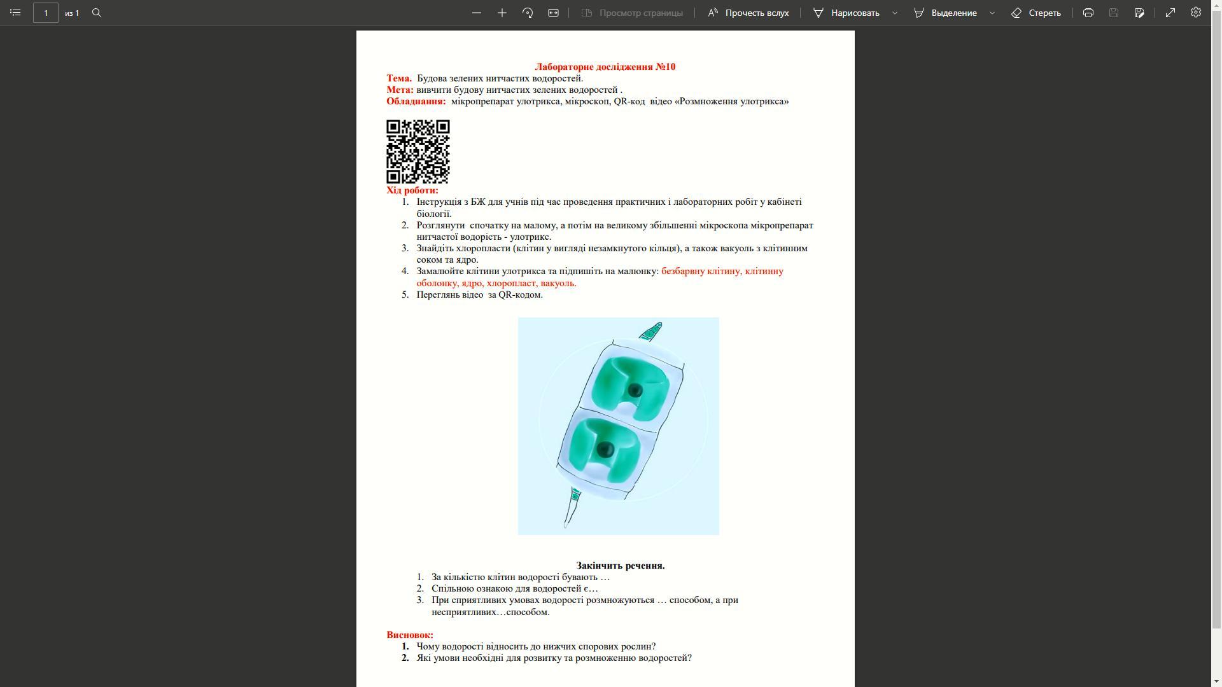Screen dimensions: 1222x687
Task: Click the scrollbar down arrow
Action: 1216,681
